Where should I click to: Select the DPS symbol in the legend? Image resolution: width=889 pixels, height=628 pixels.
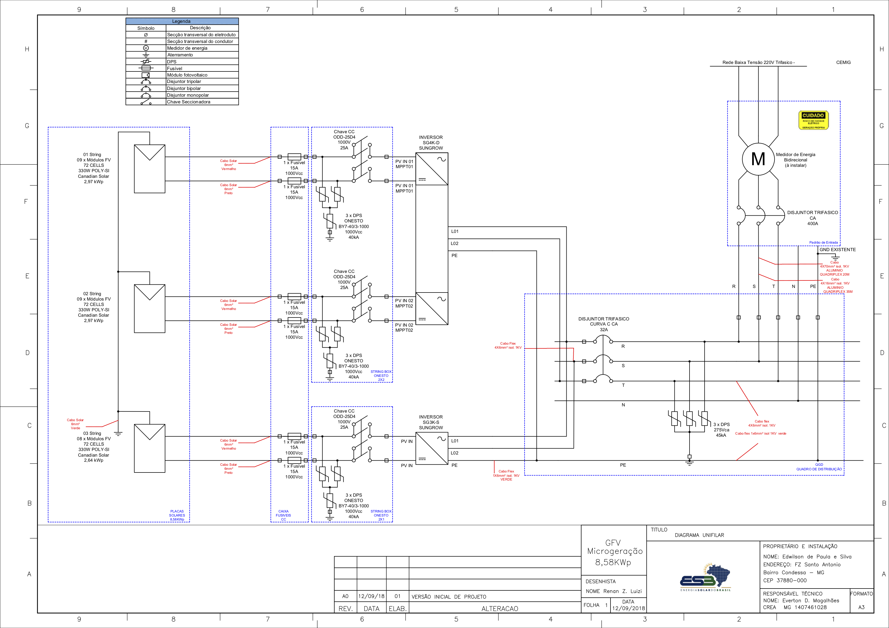click(x=146, y=62)
